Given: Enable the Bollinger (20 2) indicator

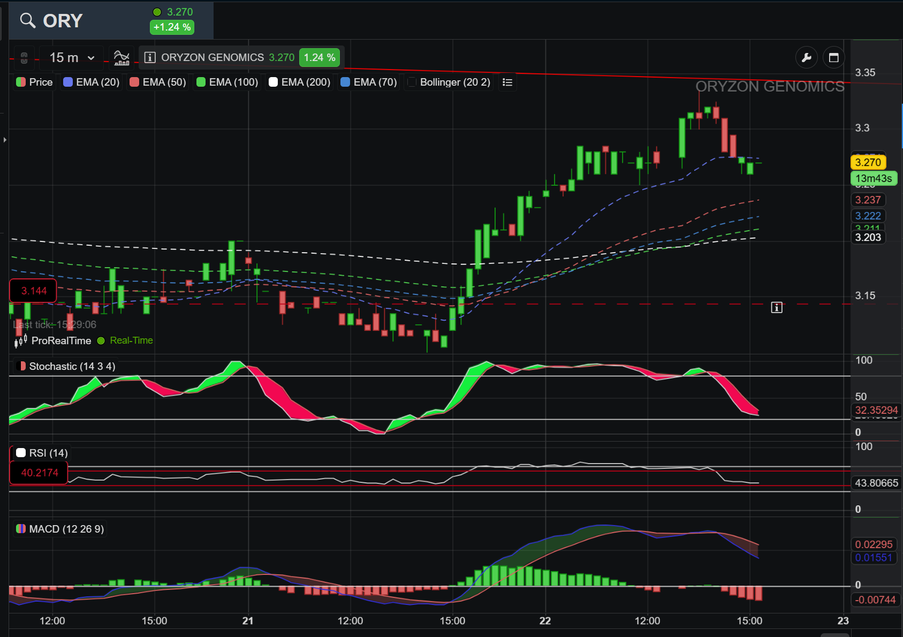Looking at the screenshot, I should 449,82.
